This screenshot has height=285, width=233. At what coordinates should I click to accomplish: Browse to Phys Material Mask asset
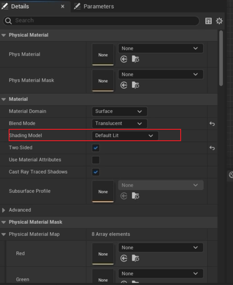tap(135, 85)
